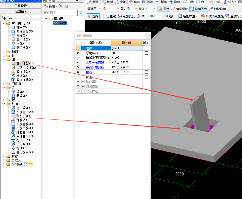Screen dimensions: 242x199
Task: Open 智能布置 (smart layout)
Action: (188, 16)
